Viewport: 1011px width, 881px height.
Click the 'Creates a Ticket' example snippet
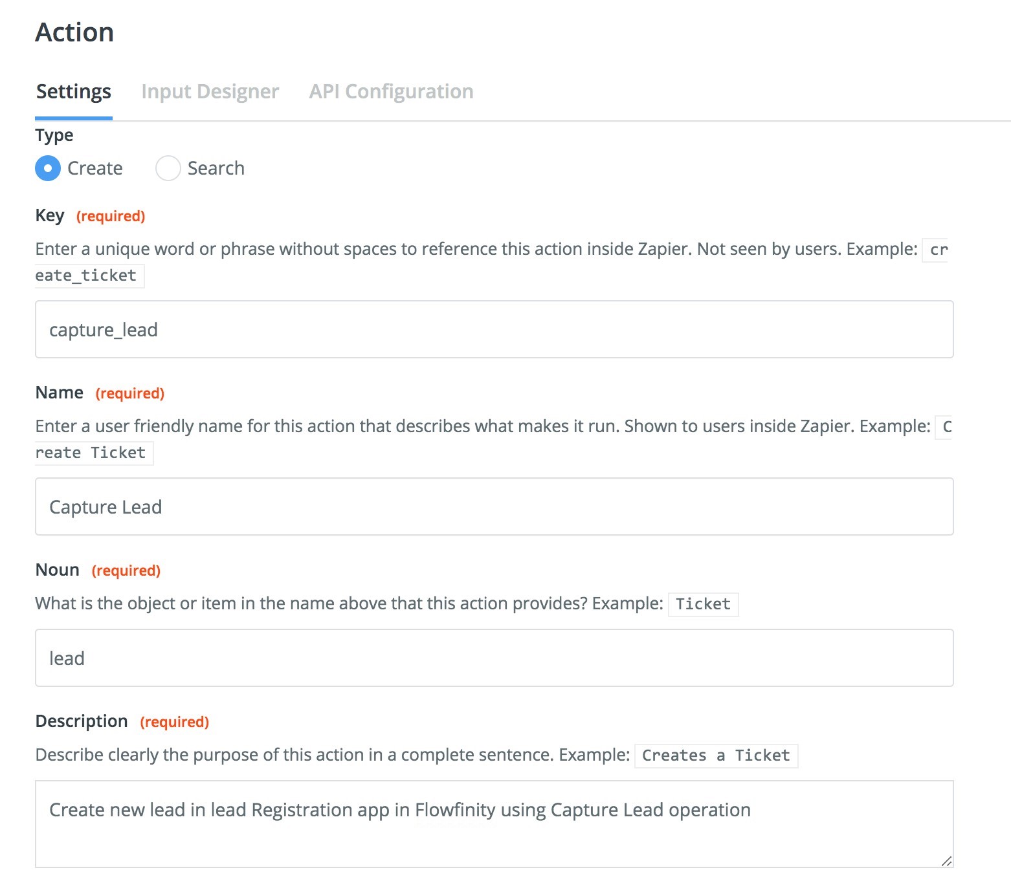pos(716,756)
